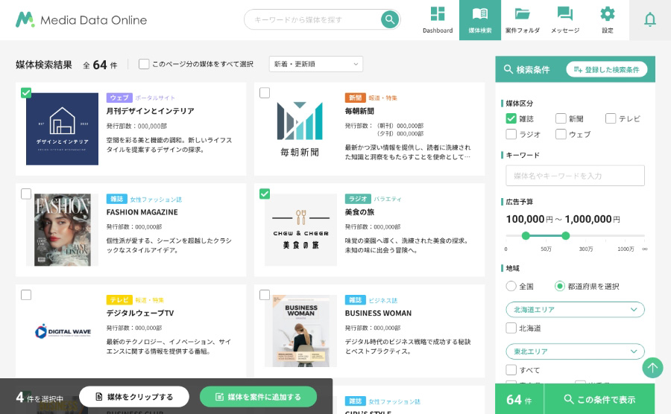Enable the テレビ media type checkbox
671x414 pixels.
611,118
